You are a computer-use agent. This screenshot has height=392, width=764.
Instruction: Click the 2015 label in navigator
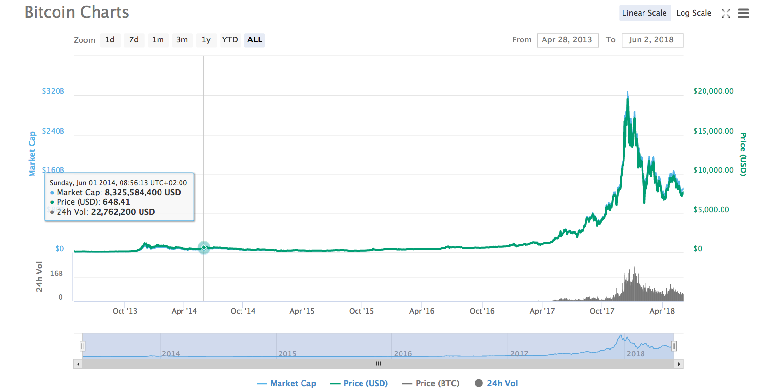pos(287,354)
